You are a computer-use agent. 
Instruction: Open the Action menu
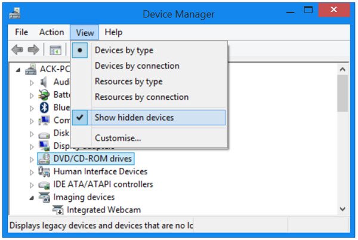tap(51, 32)
